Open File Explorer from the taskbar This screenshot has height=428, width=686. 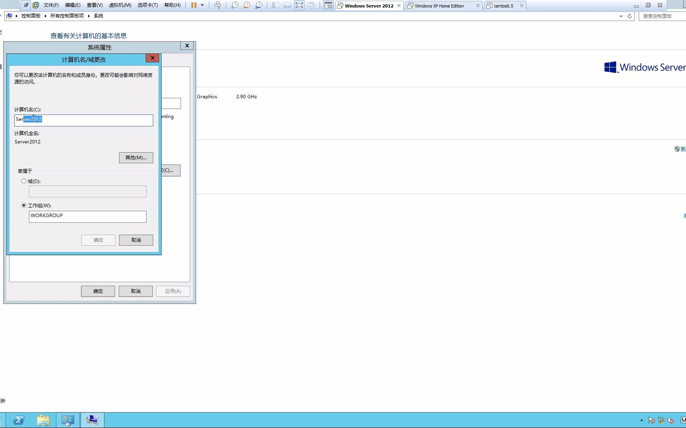coord(43,420)
